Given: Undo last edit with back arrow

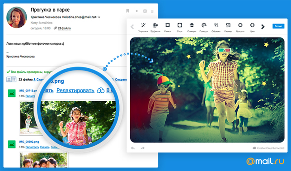Looking at the screenshot, I should [133, 148].
